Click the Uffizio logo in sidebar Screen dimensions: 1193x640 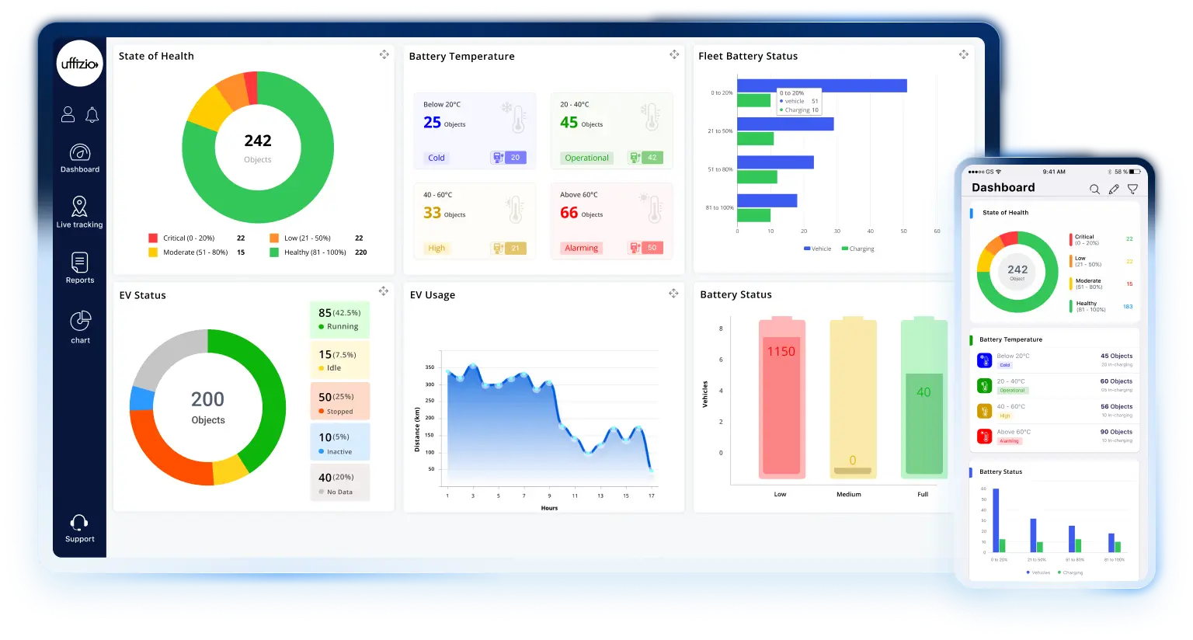tap(79, 64)
